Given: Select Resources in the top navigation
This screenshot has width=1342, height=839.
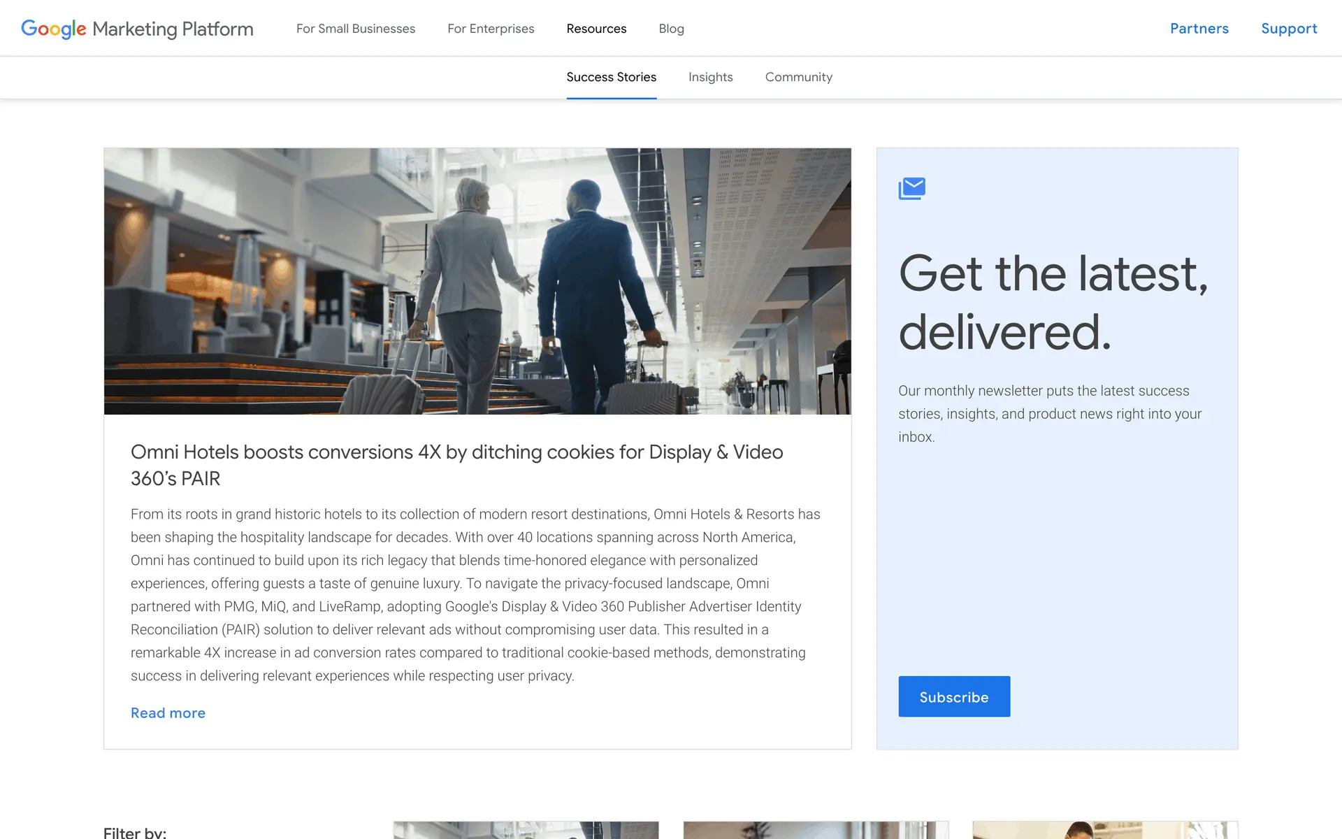Looking at the screenshot, I should [x=596, y=29].
